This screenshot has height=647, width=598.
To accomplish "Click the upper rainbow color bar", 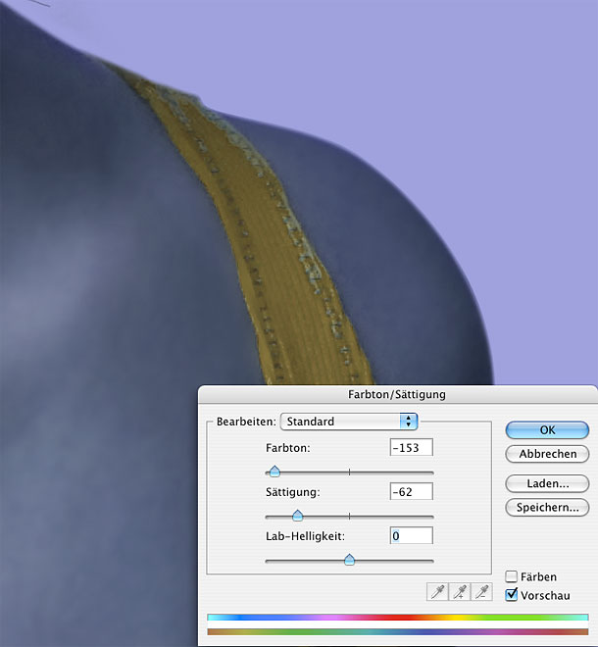I will [x=398, y=618].
